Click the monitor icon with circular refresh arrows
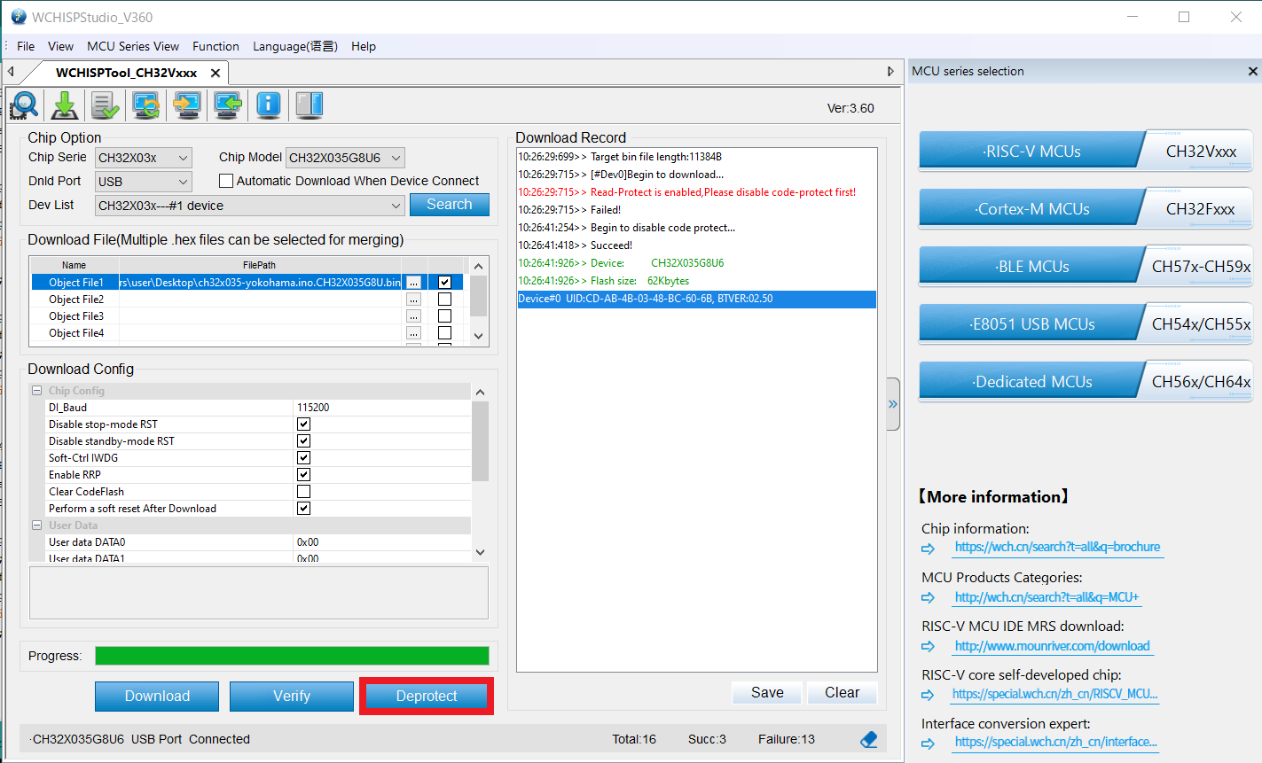The image size is (1262, 763). click(x=146, y=105)
